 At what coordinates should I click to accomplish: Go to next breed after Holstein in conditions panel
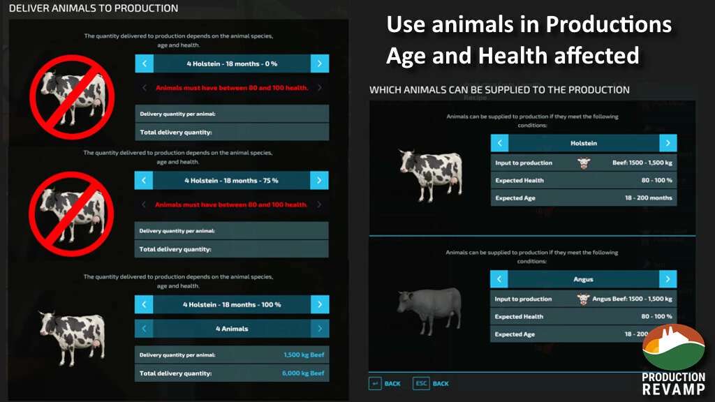pyautogui.click(x=668, y=143)
